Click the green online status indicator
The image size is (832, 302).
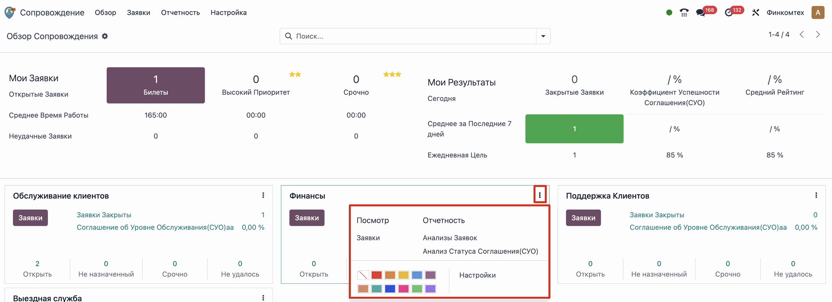(669, 13)
